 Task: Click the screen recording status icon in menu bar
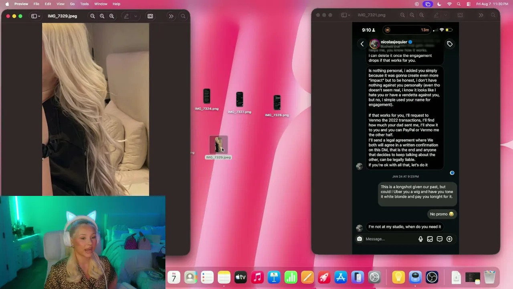pos(417,4)
